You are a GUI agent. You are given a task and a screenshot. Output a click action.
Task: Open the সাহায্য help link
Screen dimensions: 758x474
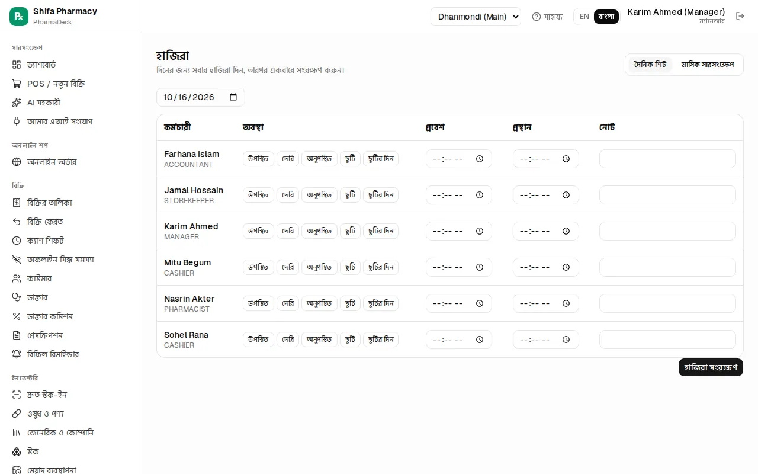[547, 17]
